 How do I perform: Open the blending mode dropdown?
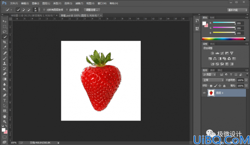[x=213, y=80]
